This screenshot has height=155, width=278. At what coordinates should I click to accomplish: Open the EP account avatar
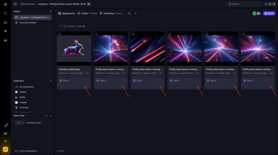6,149
